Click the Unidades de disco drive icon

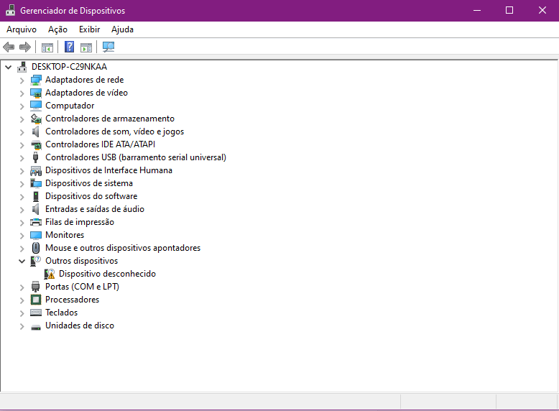(36, 326)
